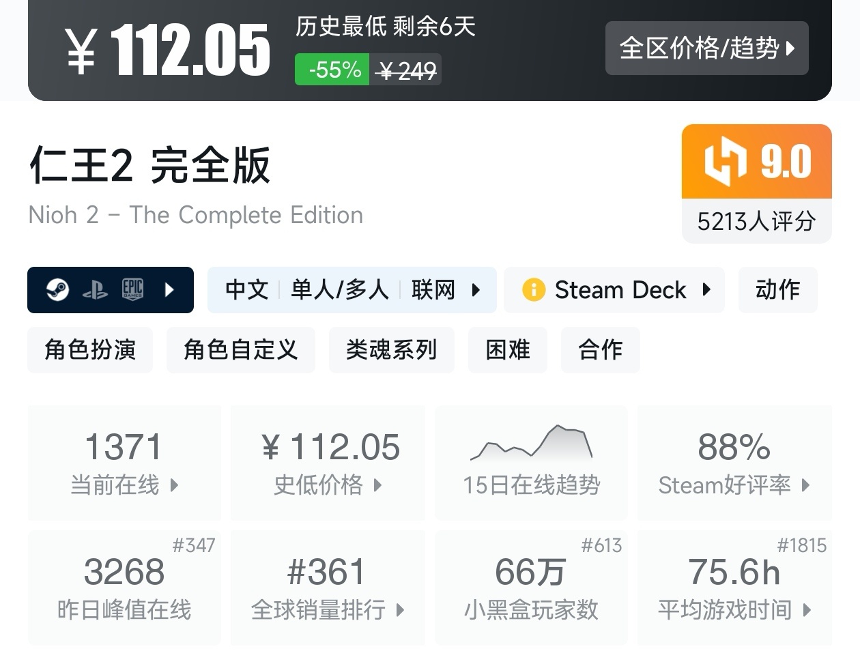
Task: Click the original price ¥249
Action: (407, 70)
